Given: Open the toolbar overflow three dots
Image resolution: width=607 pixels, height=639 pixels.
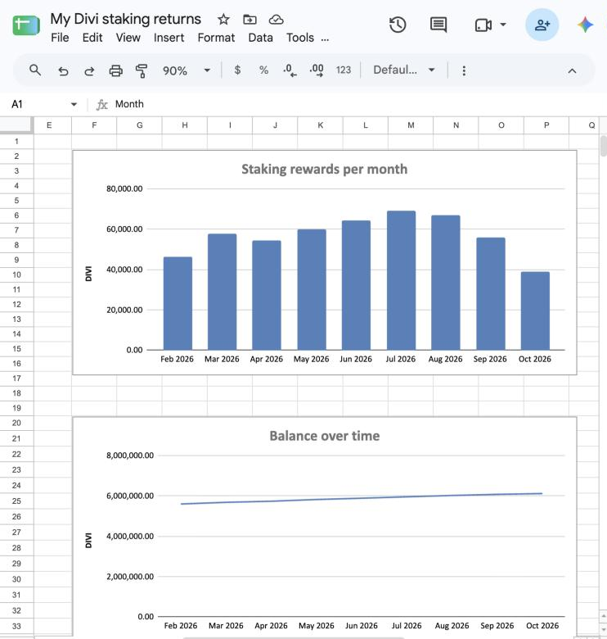Looking at the screenshot, I should point(464,70).
